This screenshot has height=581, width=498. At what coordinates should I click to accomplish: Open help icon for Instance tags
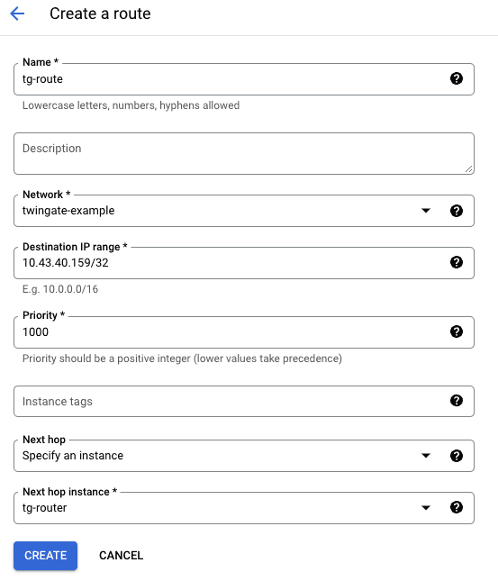point(457,401)
